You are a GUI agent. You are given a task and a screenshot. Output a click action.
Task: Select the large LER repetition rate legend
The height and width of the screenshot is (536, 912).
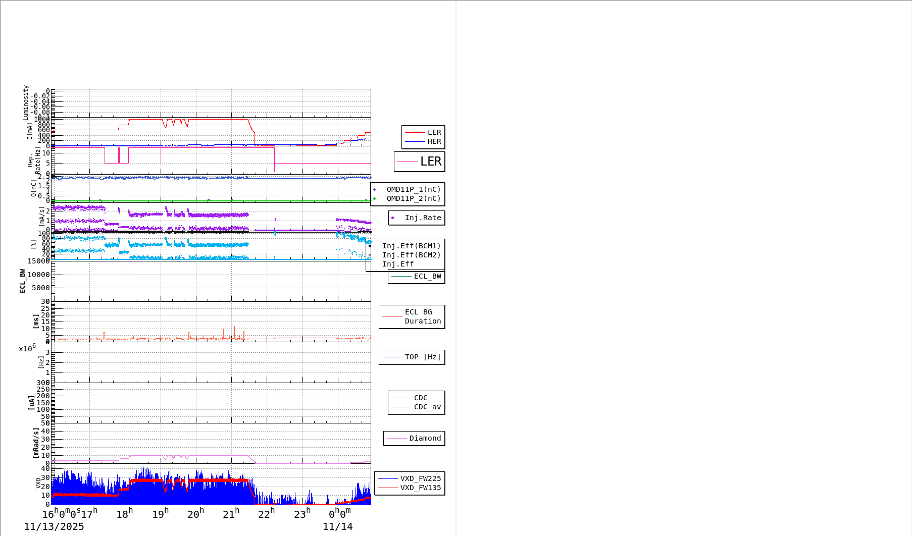pos(420,162)
